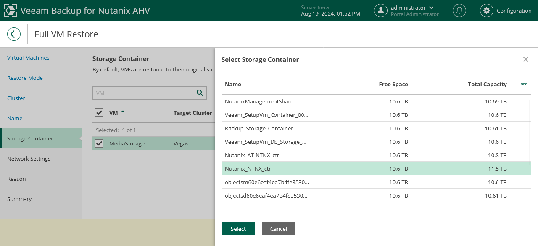Click the administrator user avatar
Viewport: 538px width, 246px height.
[381, 11]
